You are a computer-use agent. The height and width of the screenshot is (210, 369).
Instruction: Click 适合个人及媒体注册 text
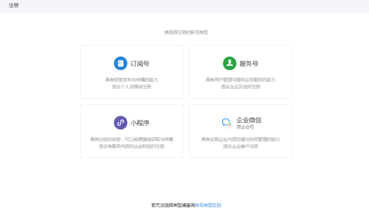coord(131,87)
